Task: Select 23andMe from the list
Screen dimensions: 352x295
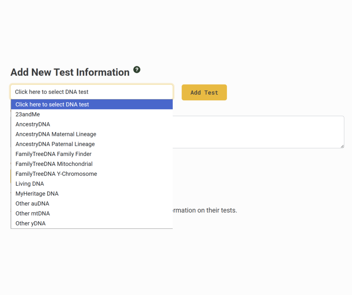Action: [92, 114]
